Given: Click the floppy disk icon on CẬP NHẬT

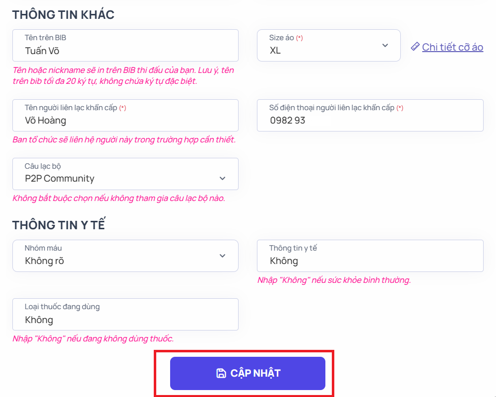Looking at the screenshot, I should [221, 373].
